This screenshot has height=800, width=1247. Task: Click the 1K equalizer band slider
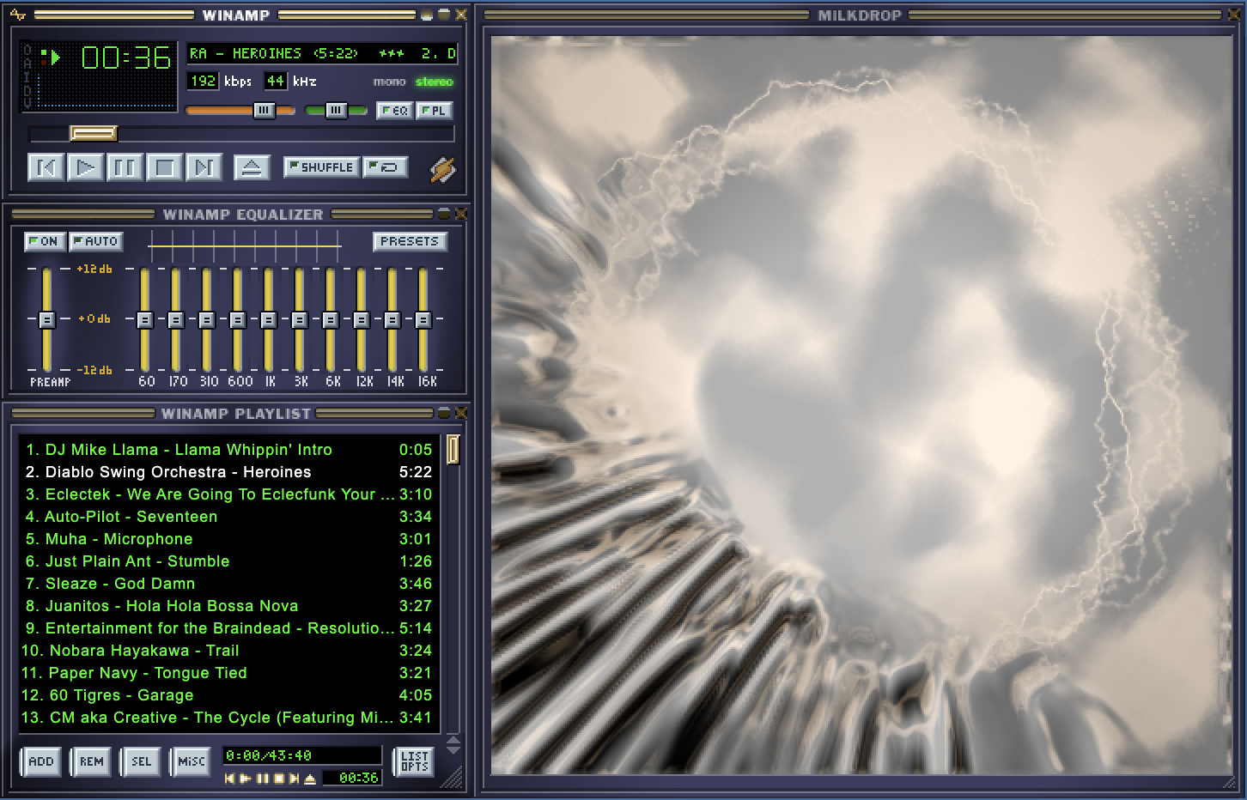pyautogui.click(x=269, y=319)
